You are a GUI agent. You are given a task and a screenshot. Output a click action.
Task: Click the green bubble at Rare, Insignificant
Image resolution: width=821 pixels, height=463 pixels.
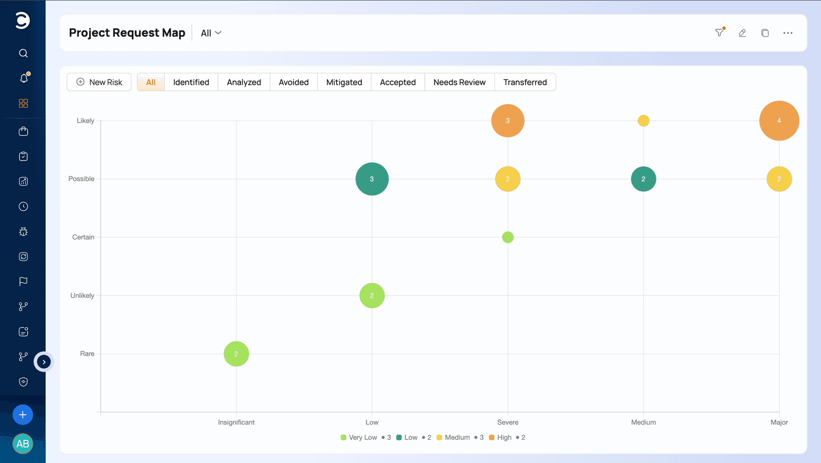tap(236, 354)
